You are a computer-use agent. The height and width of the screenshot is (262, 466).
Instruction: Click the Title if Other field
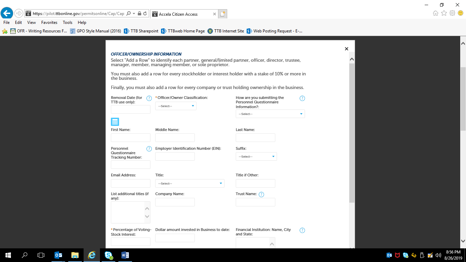[x=256, y=183]
